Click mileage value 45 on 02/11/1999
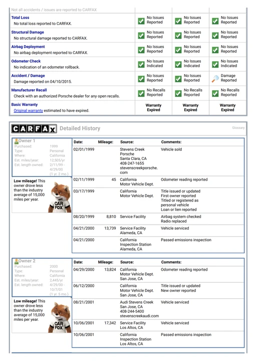Screen dimensions: 258x361 (114, 179)
